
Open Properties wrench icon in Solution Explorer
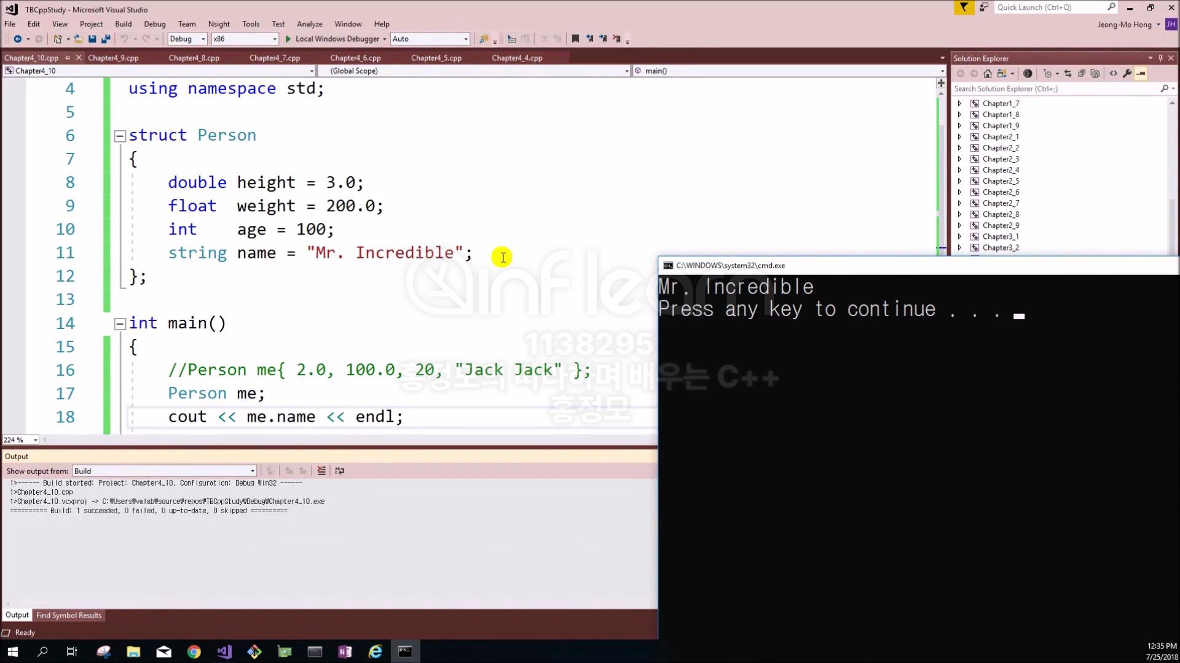point(1127,74)
